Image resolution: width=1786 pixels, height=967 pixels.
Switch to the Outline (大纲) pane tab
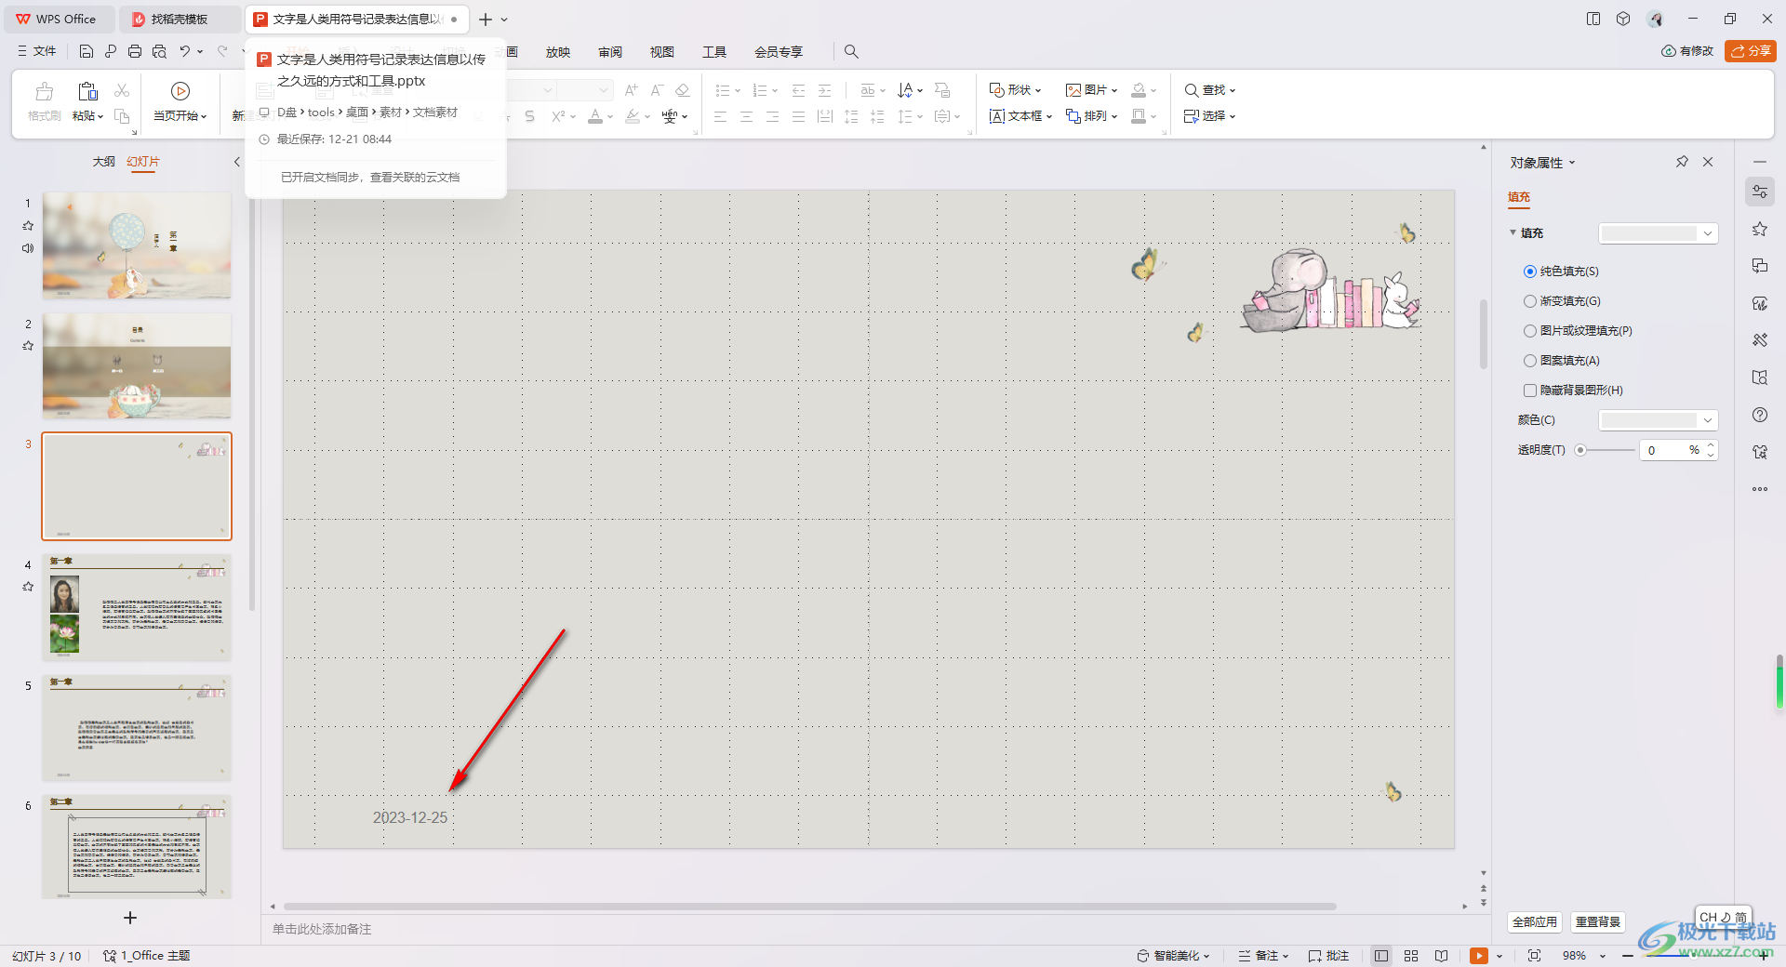pos(103,162)
